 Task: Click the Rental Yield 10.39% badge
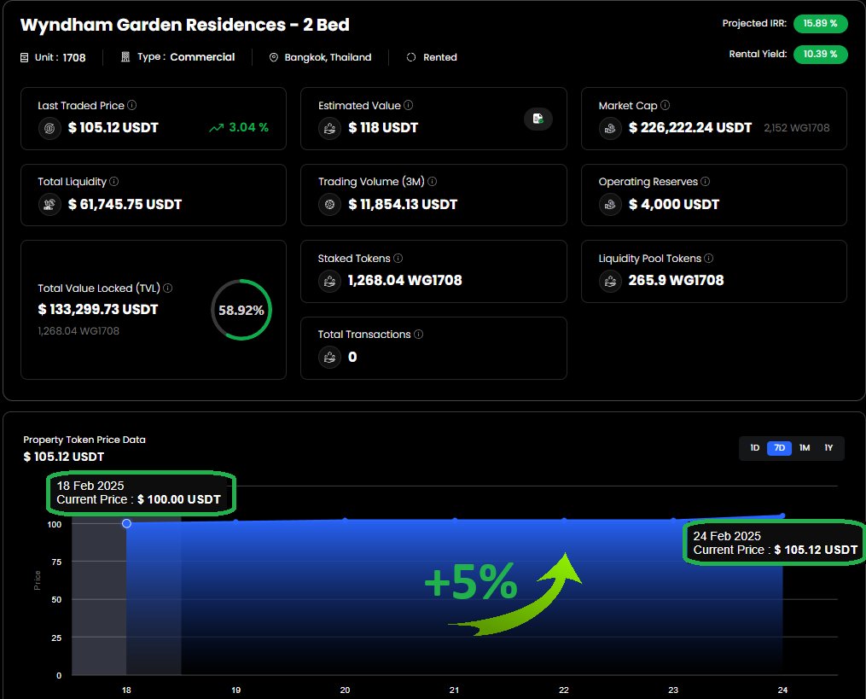[x=820, y=54]
